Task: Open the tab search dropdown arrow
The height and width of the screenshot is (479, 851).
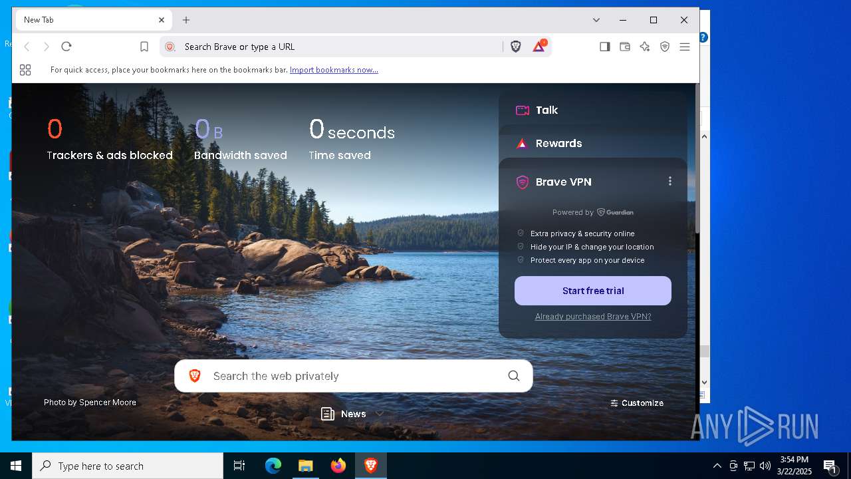Action: click(596, 20)
